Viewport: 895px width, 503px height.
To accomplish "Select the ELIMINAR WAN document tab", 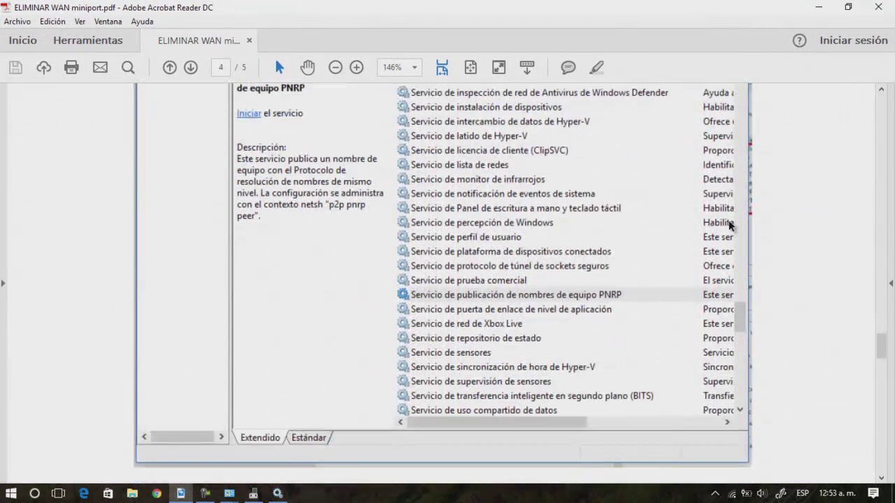I will [199, 41].
